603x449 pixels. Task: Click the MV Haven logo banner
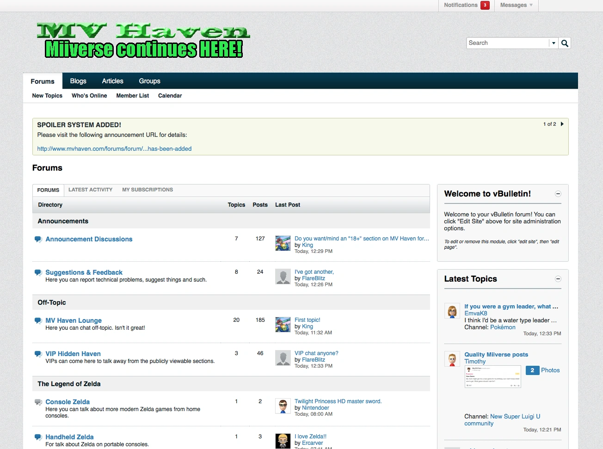(143, 41)
